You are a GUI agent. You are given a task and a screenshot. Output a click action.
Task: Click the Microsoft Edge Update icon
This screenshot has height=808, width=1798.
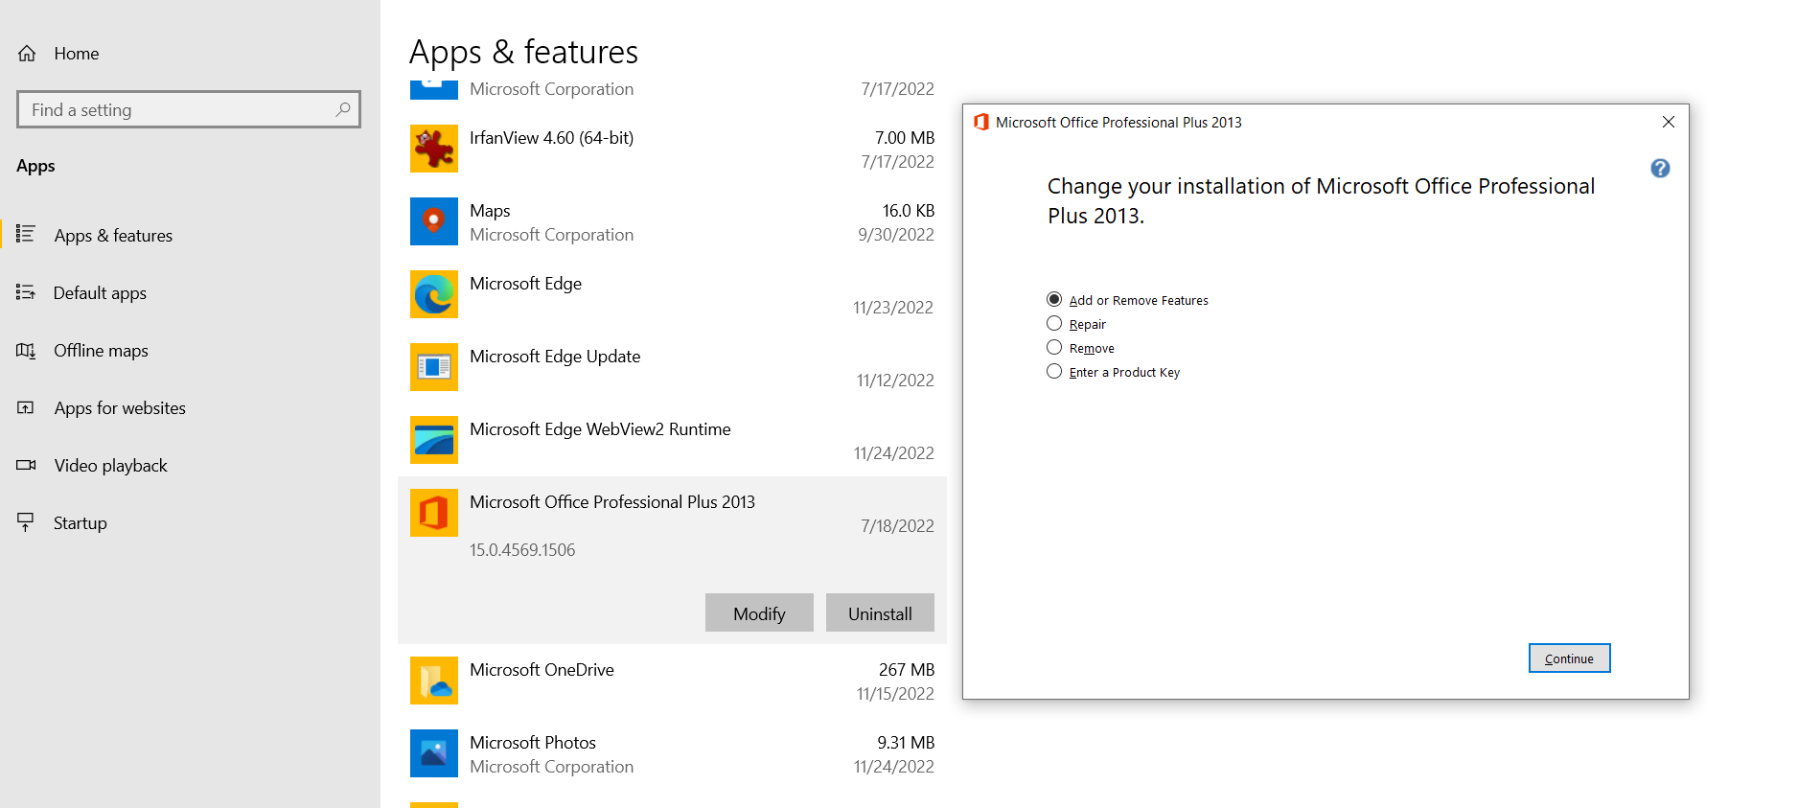click(x=434, y=367)
